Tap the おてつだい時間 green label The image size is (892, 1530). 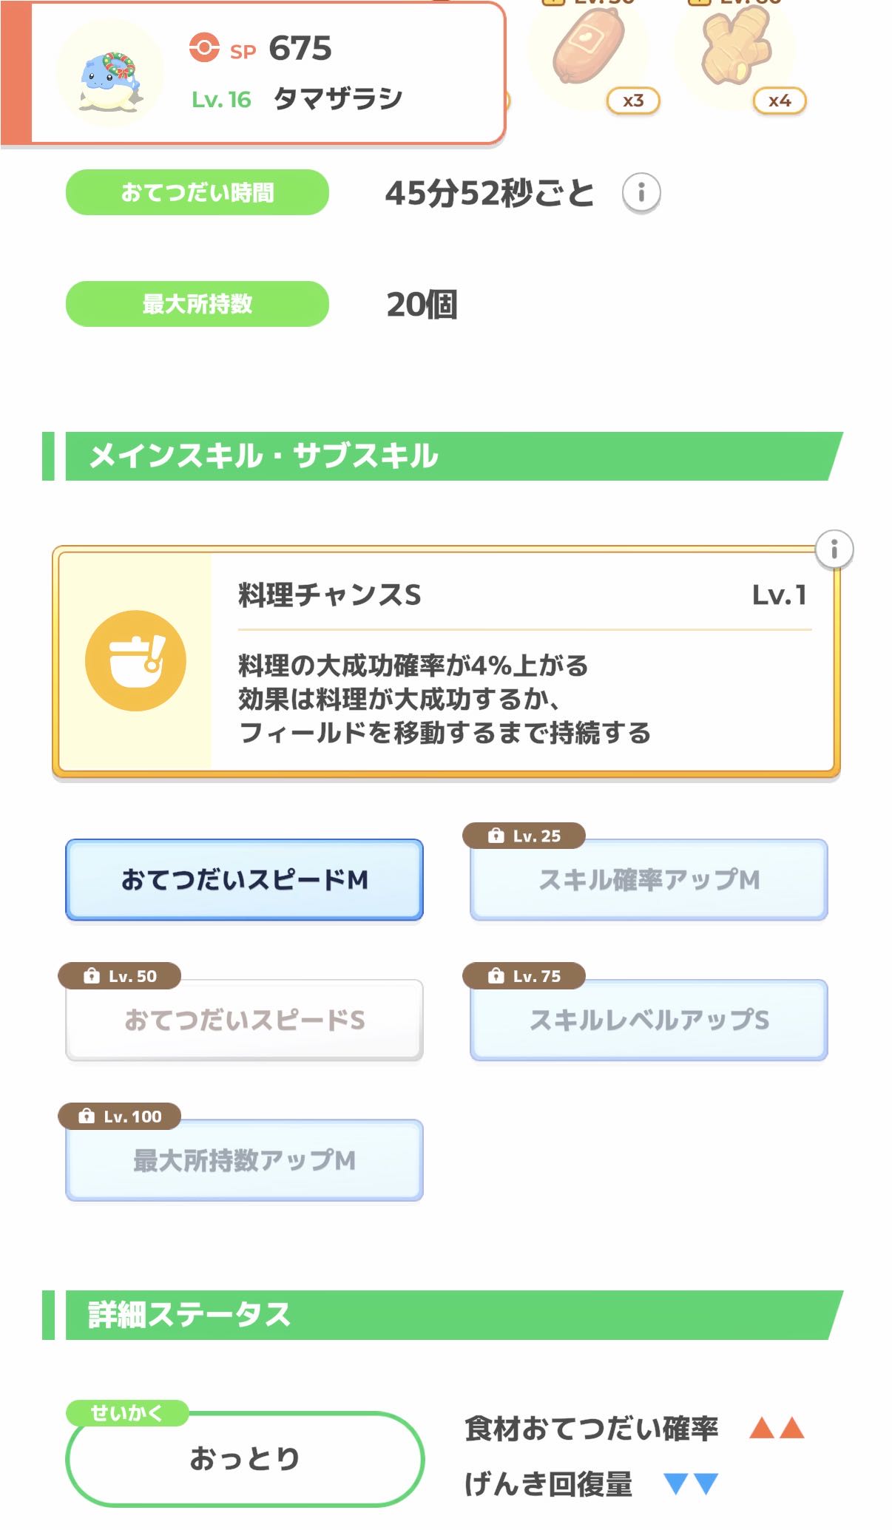[x=197, y=193]
